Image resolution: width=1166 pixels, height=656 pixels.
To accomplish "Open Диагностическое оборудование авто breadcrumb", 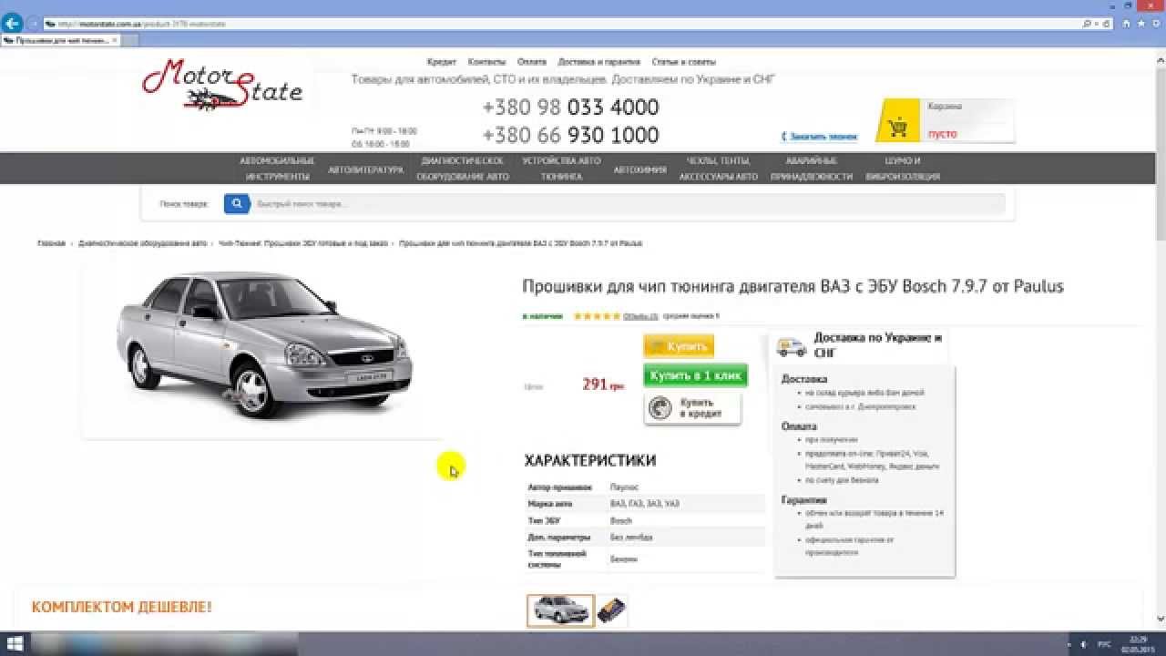I will click(x=143, y=244).
